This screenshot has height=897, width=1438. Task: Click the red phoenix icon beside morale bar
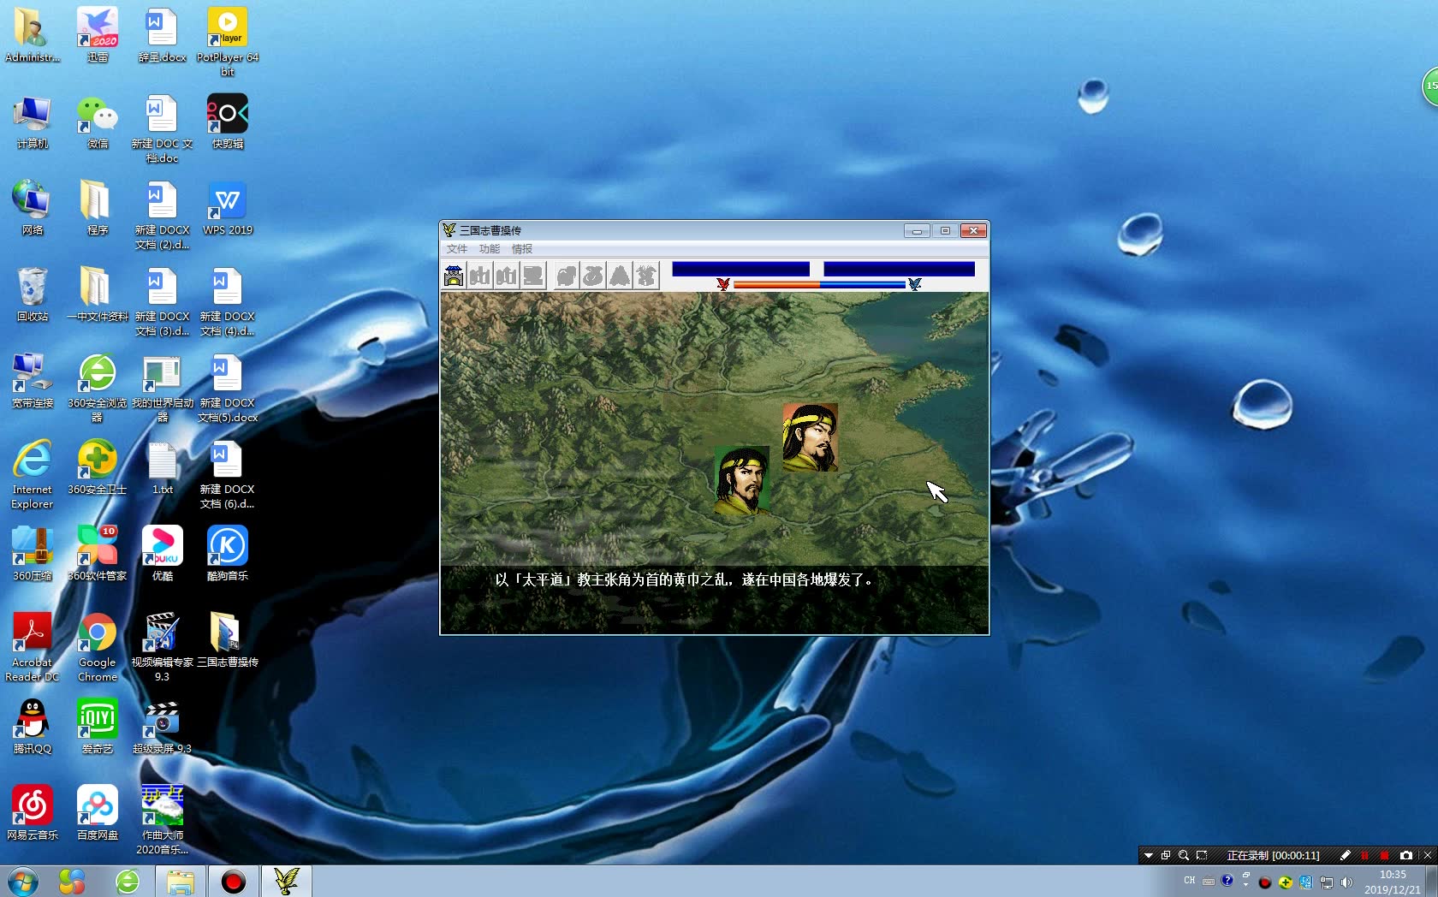(x=723, y=284)
